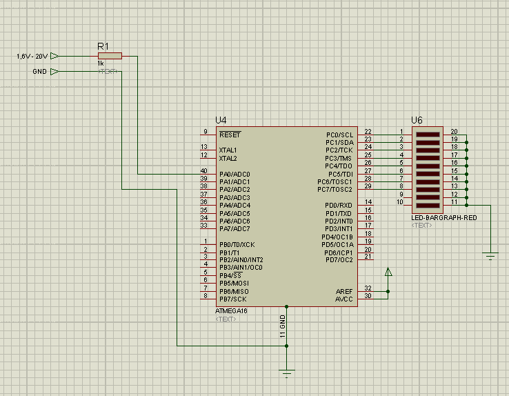The height and width of the screenshot is (396, 509).
Task: Click the AVCC pin label
Action: (x=343, y=299)
